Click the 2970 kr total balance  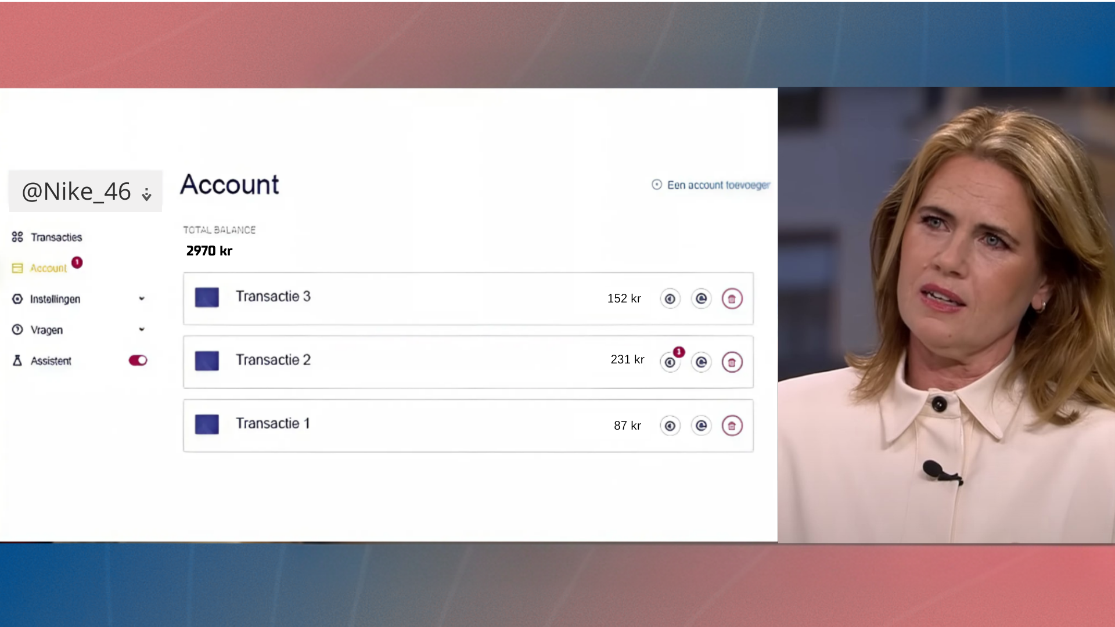(209, 251)
